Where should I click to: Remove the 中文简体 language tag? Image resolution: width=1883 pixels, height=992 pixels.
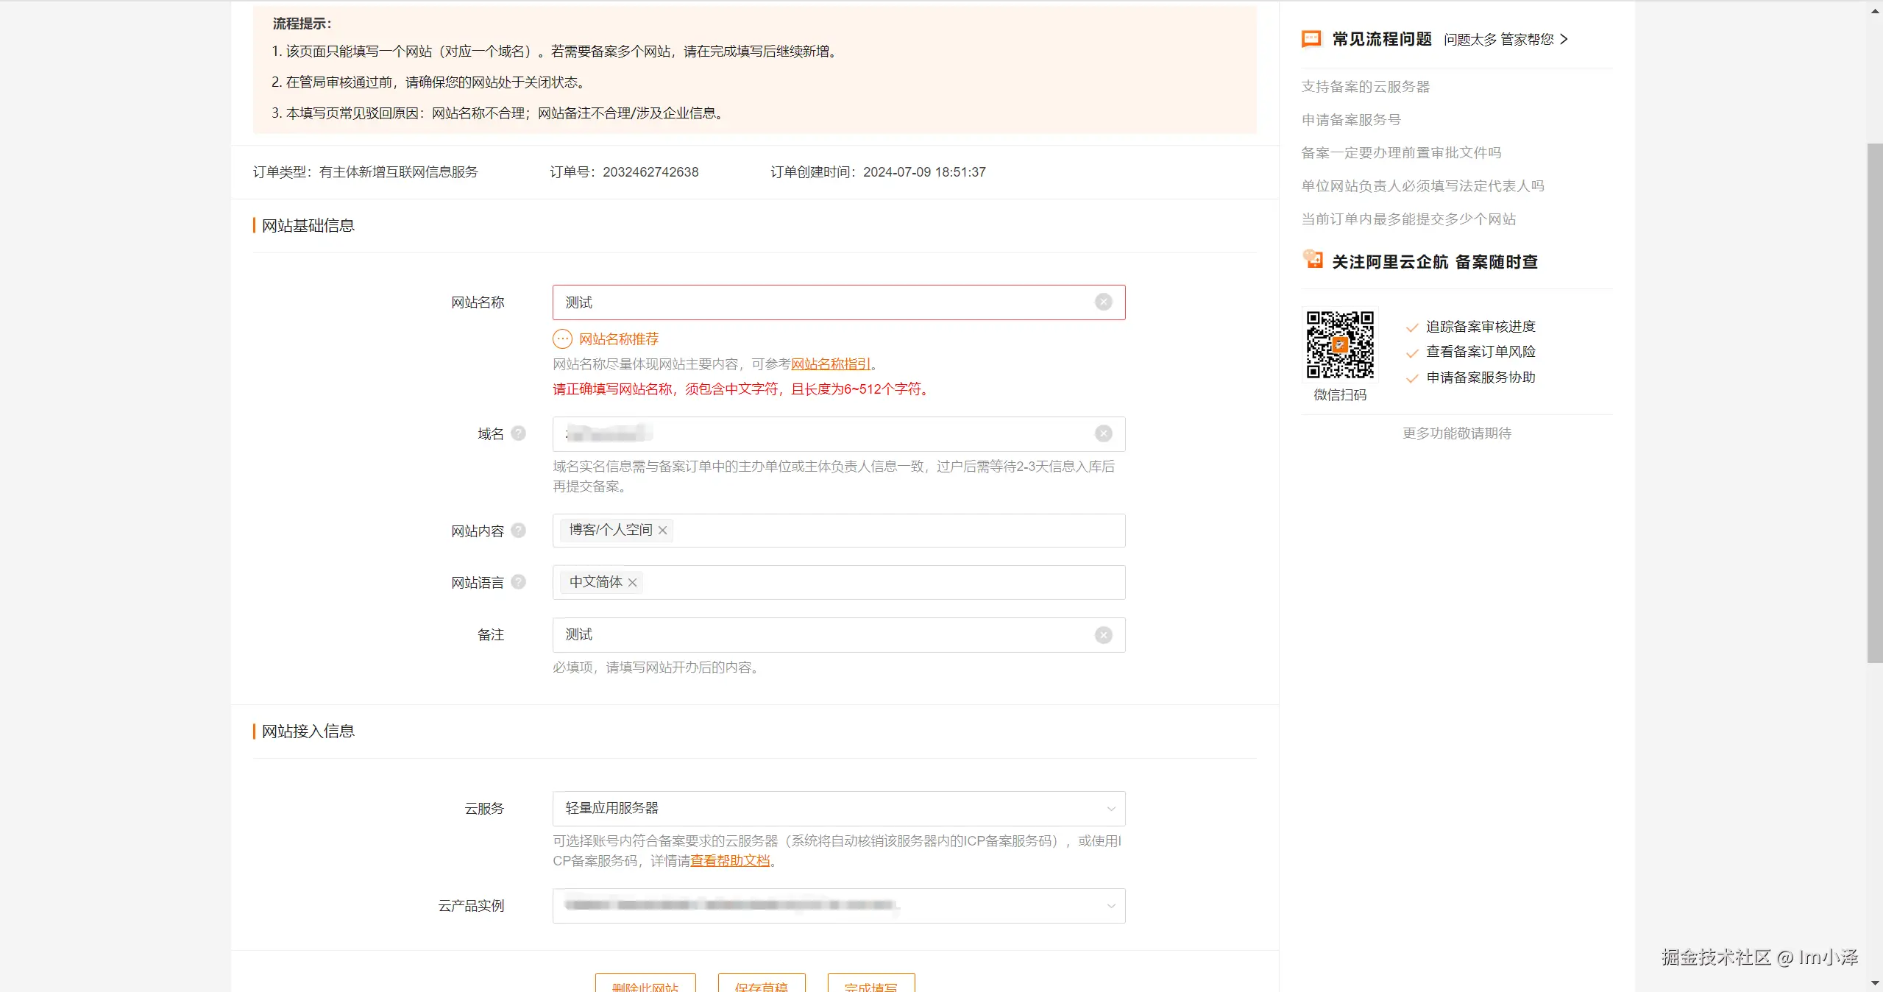point(633,583)
